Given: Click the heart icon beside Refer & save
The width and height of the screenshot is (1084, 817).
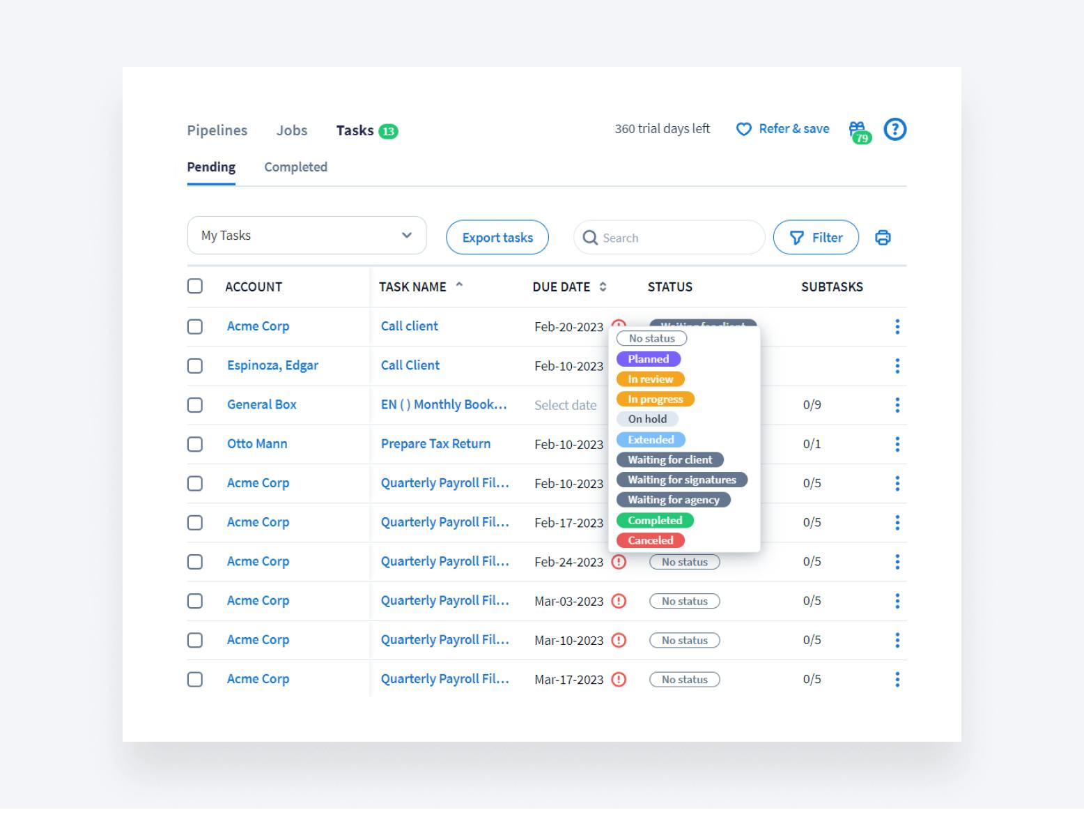Looking at the screenshot, I should pyautogui.click(x=743, y=130).
